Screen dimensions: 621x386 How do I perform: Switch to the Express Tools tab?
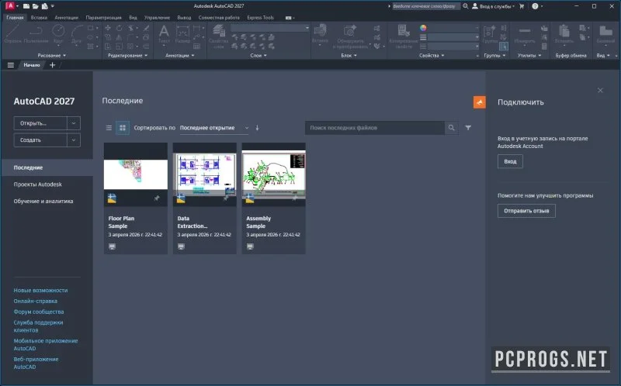260,17
